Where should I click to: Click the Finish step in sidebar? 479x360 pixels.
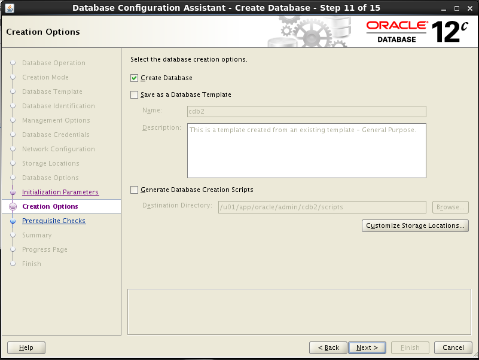(x=32, y=264)
